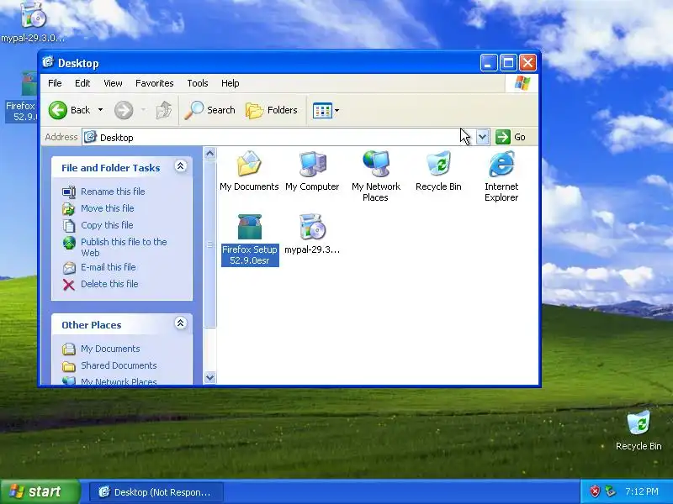Click Publish this file to the Web

coord(124,247)
